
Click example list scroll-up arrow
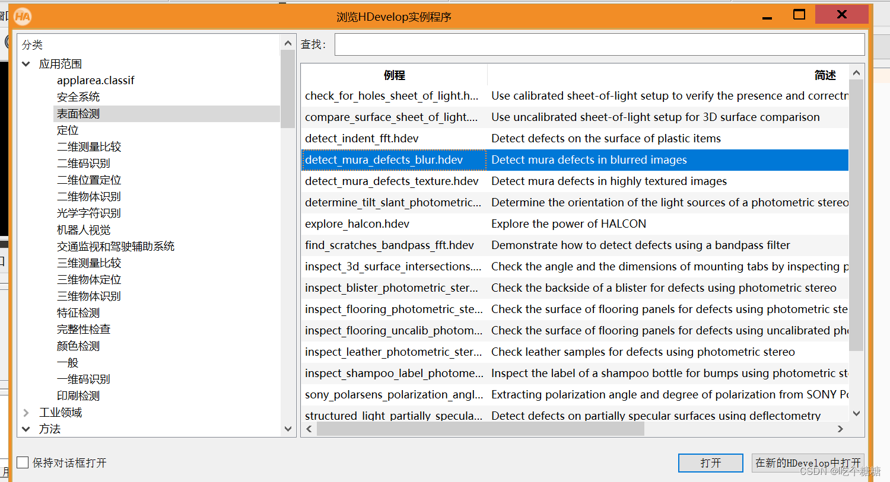(856, 72)
